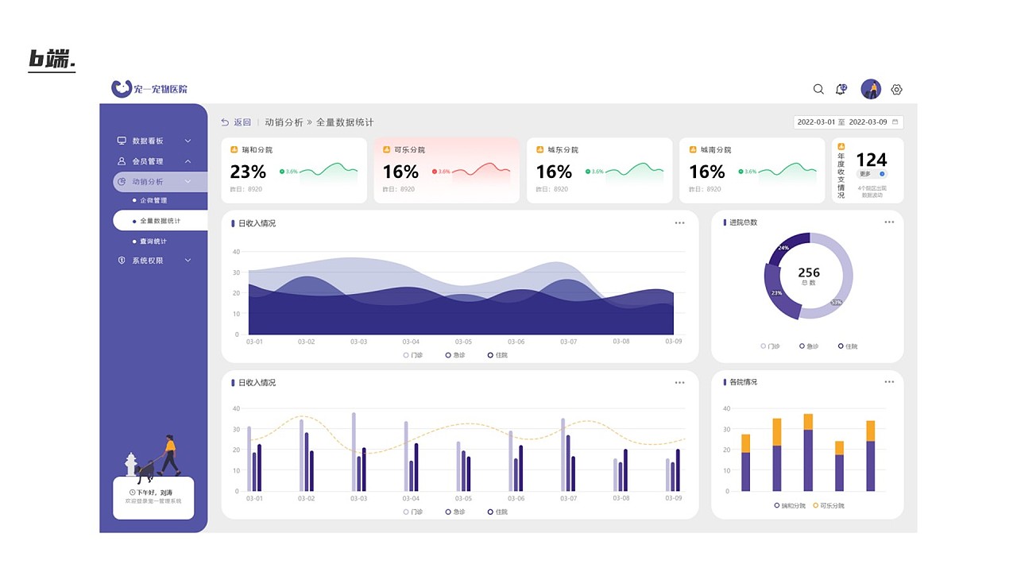This screenshot has width=1017, height=572.
Task: Open the more options dots on area chart
Action: point(679,223)
